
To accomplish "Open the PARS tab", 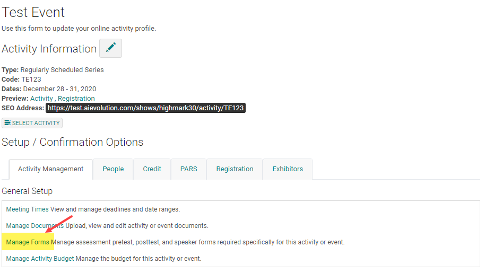I will tap(189, 169).
